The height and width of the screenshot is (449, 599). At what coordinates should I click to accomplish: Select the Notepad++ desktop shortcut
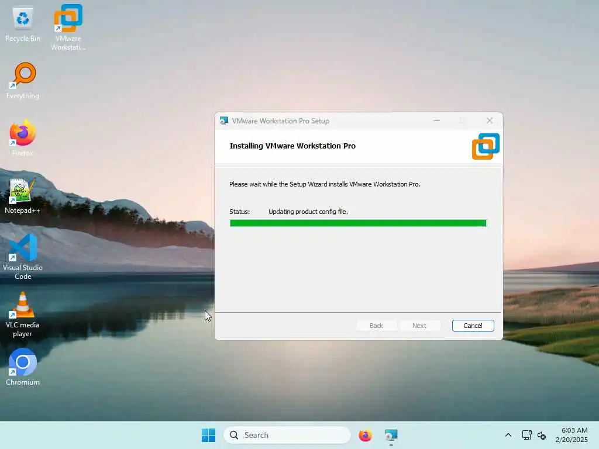pos(23,195)
